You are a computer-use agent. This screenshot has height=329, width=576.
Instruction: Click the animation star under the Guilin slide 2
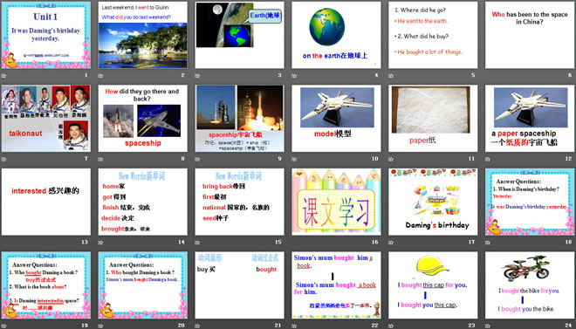[100, 76]
